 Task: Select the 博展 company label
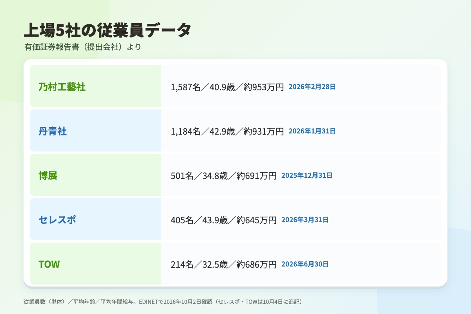click(48, 175)
